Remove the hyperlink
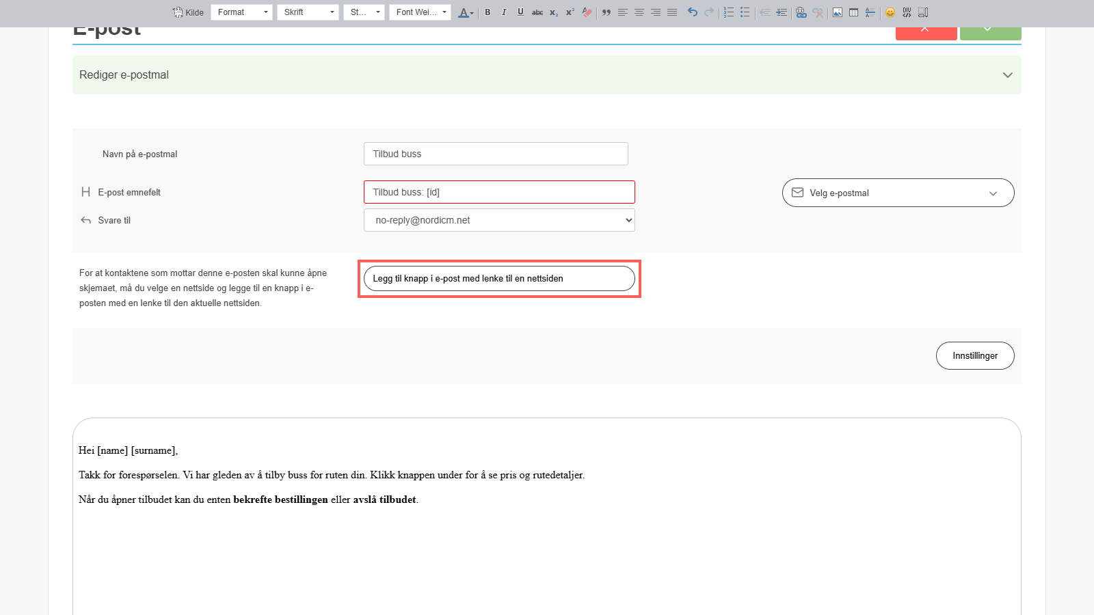1094x615 pixels. coord(818,12)
